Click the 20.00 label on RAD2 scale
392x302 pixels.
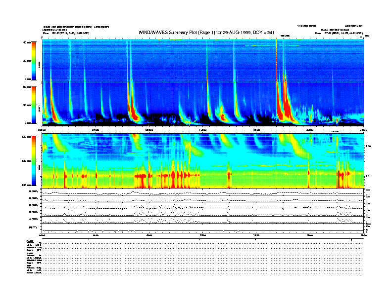point(27,61)
